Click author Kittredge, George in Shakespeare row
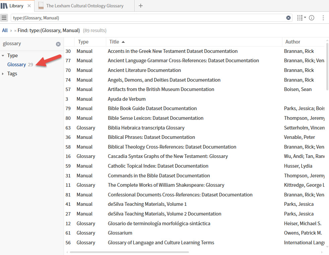Viewport: 329px width, 255px height. pyautogui.click(x=304, y=185)
